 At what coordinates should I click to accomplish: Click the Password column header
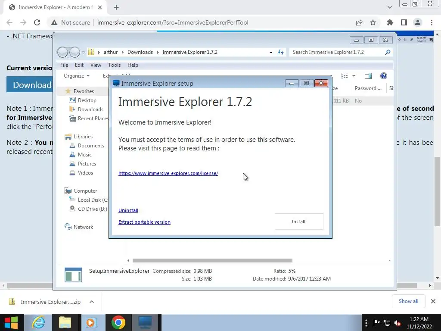(x=369, y=88)
